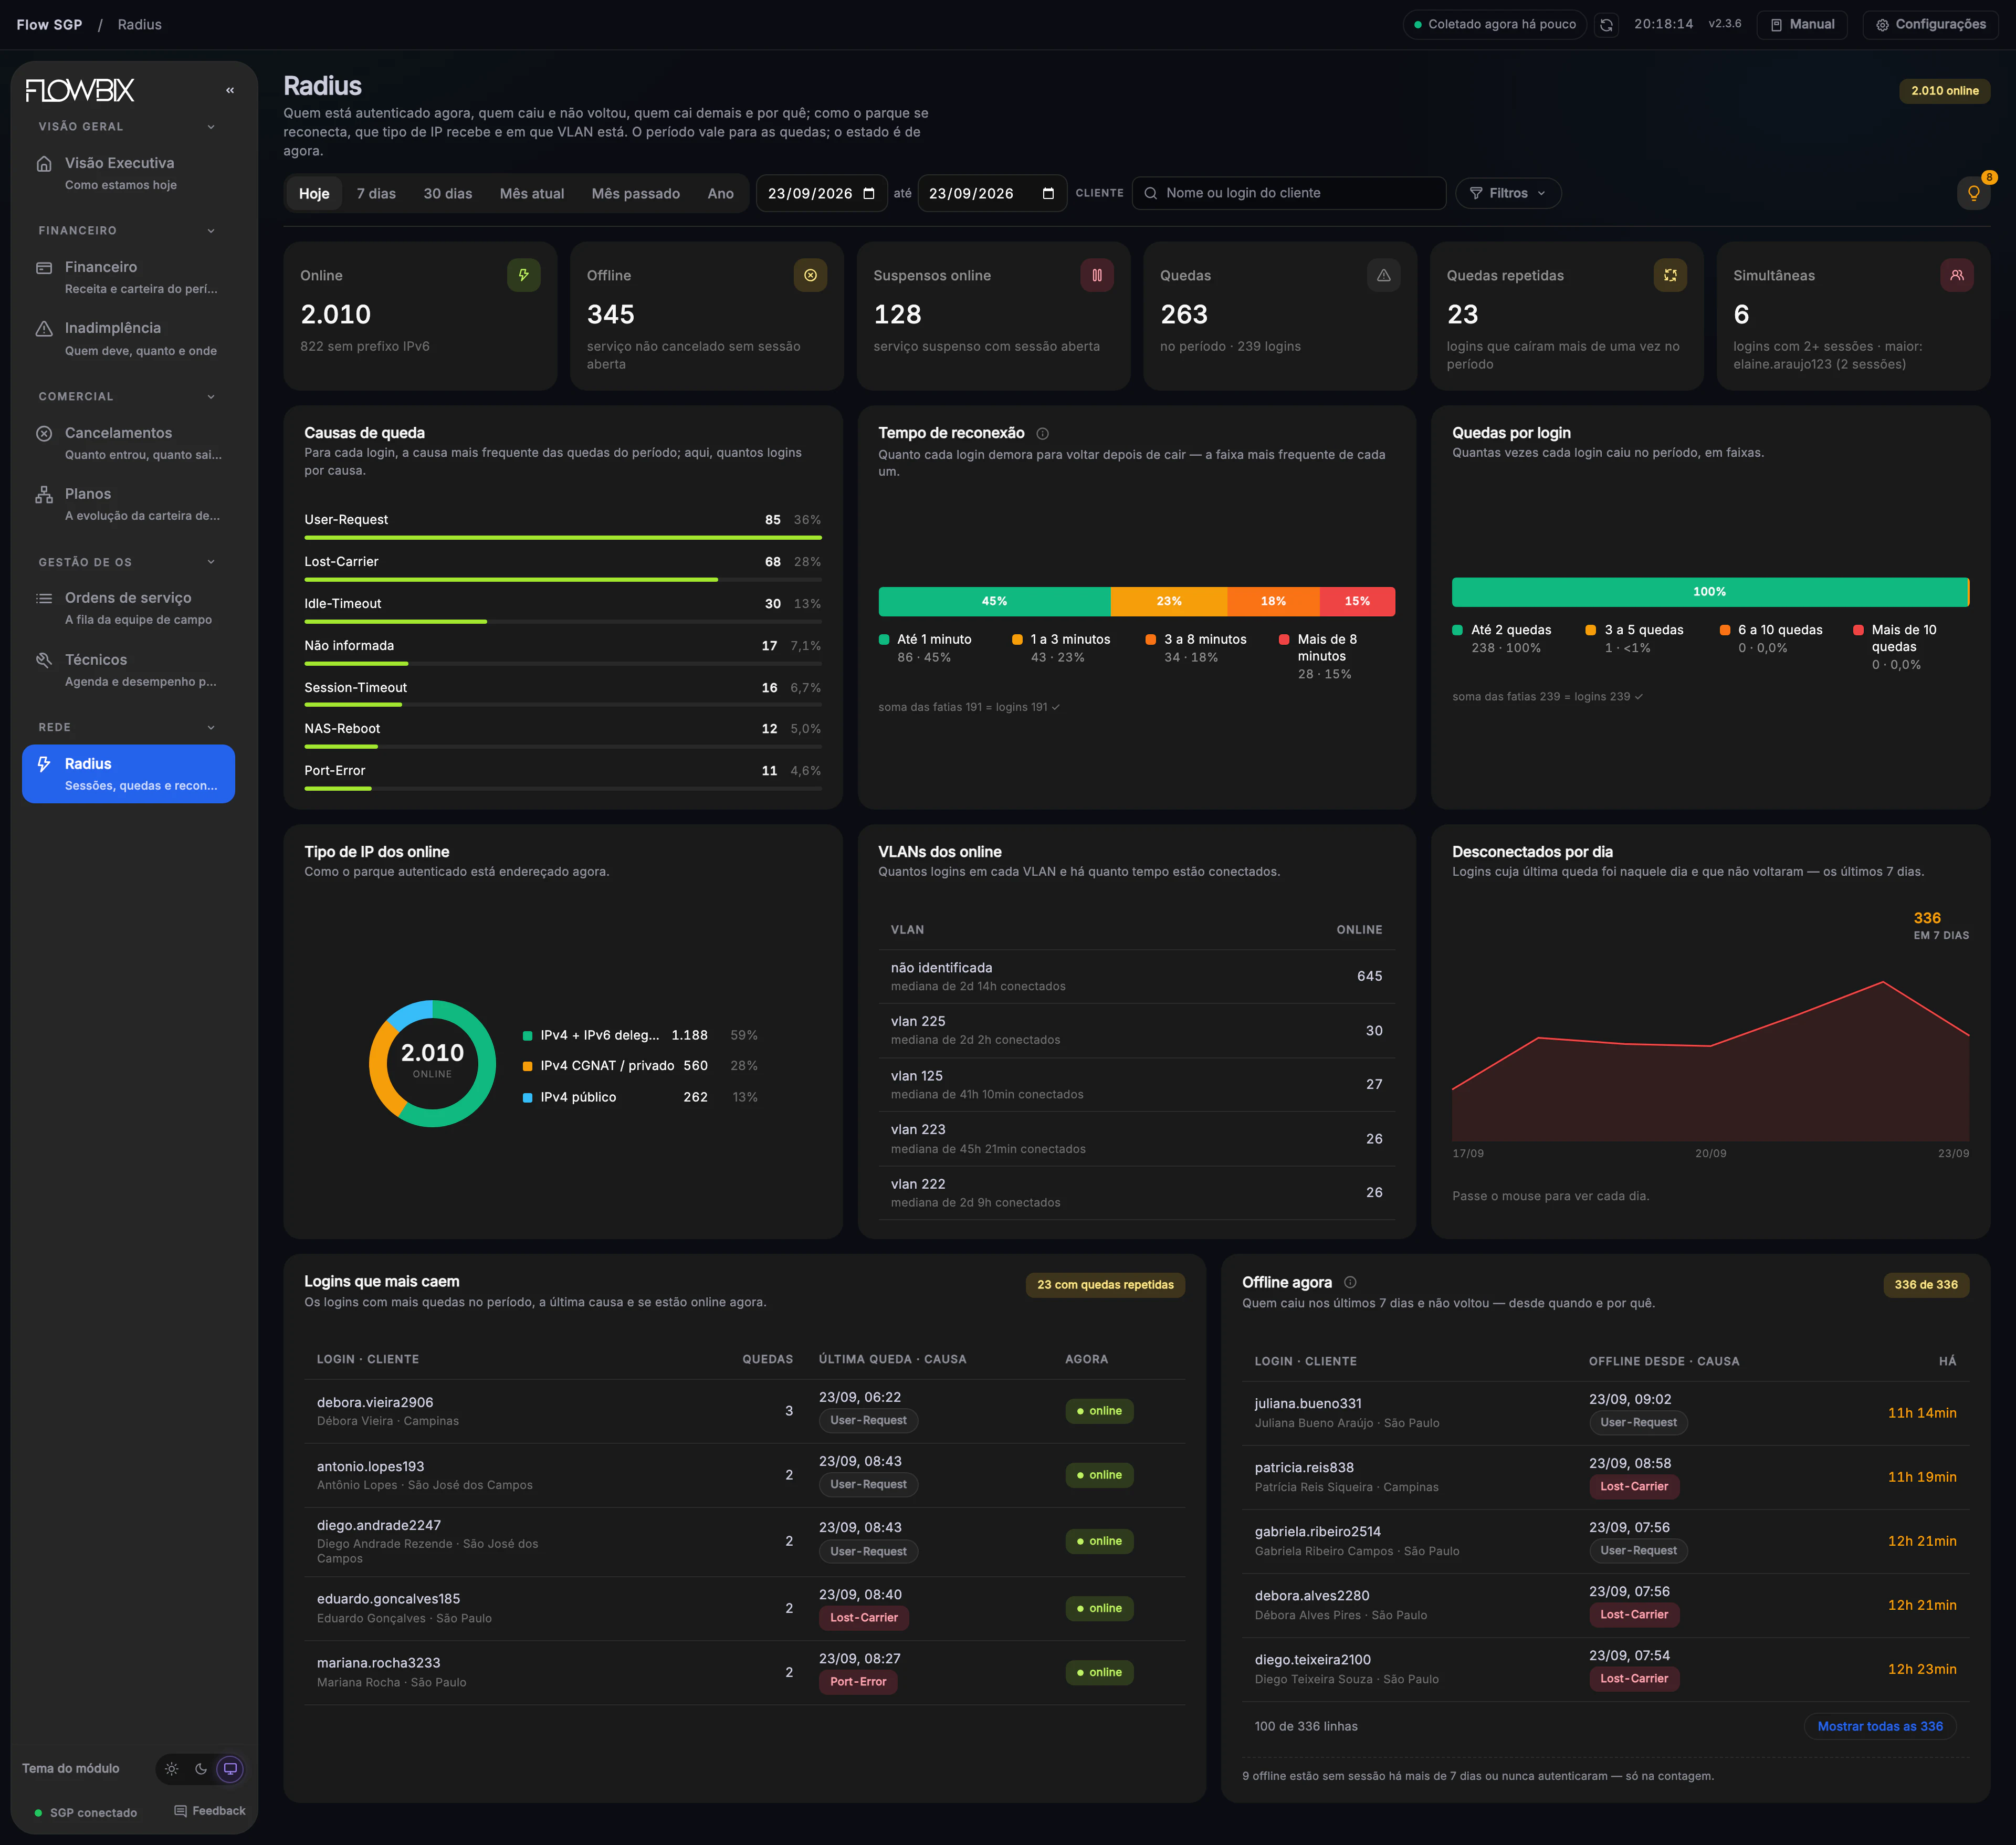Click the Flow SGP breadcrumb link

(x=50, y=25)
